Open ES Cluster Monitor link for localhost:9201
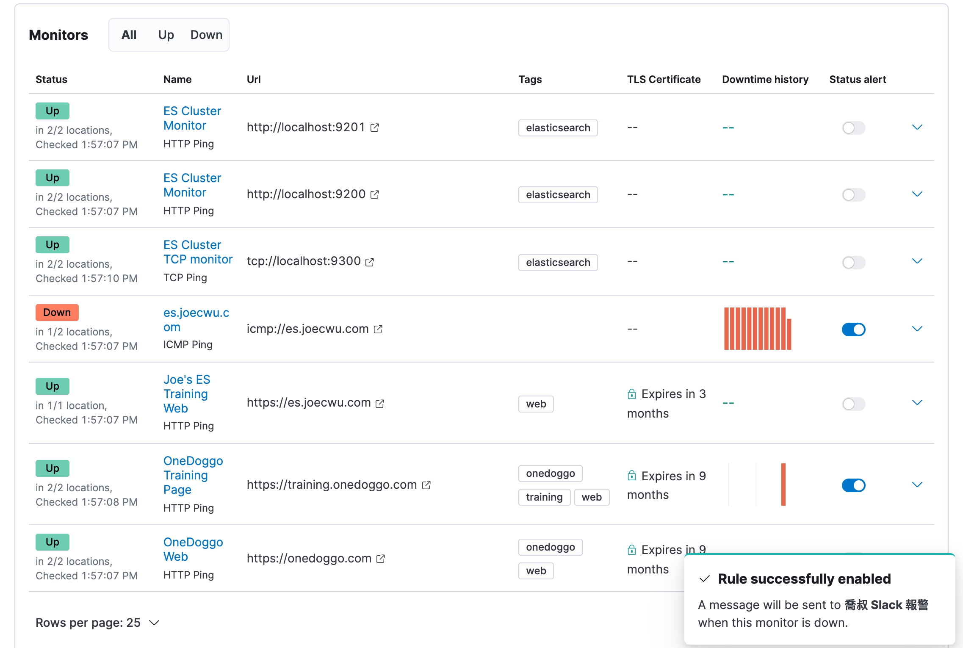963x648 pixels. point(192,118)
